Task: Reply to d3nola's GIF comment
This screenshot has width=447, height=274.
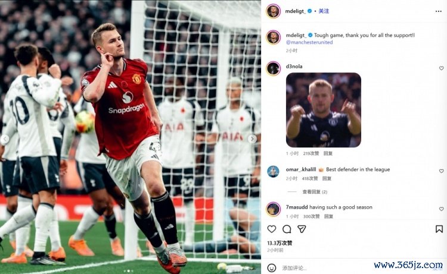Action: click(328, 153)
